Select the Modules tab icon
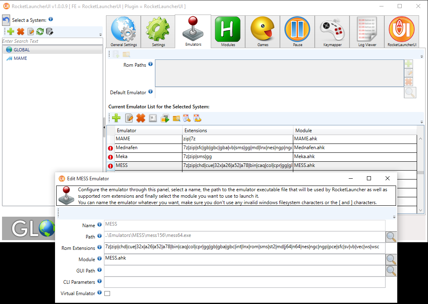Screen dimensions: 428x304 point(227,32)
